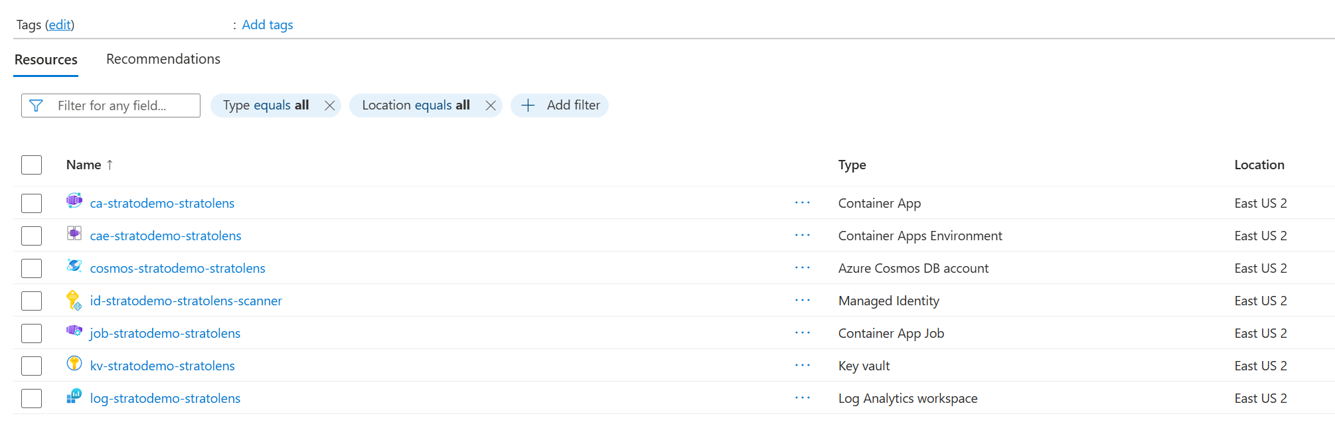Click the Managed Identity key icon beside id-stratodemo-stratolens-scanner
This screenshot has height=438, width=1335.
point(74,300)
